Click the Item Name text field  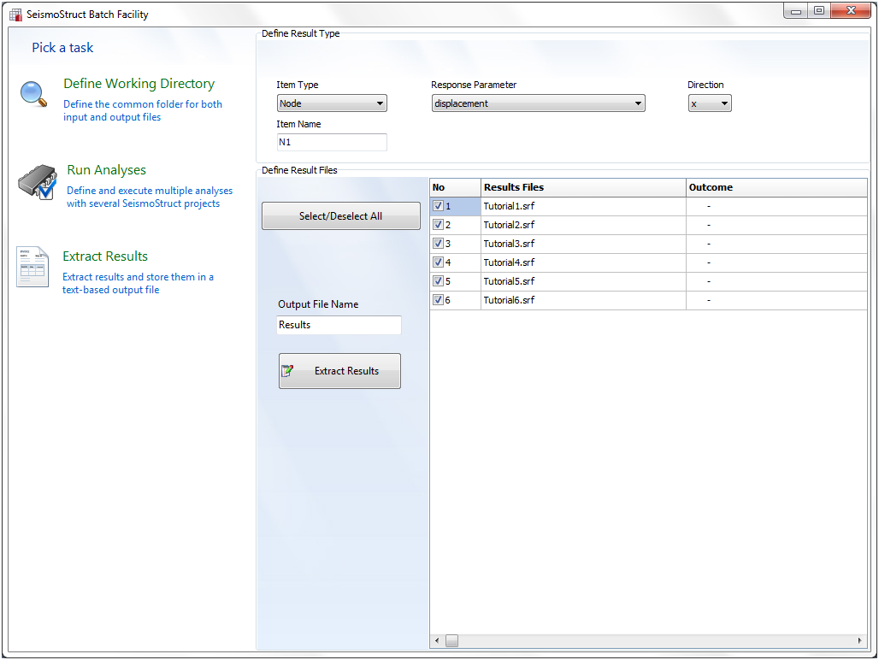[332, 142]
